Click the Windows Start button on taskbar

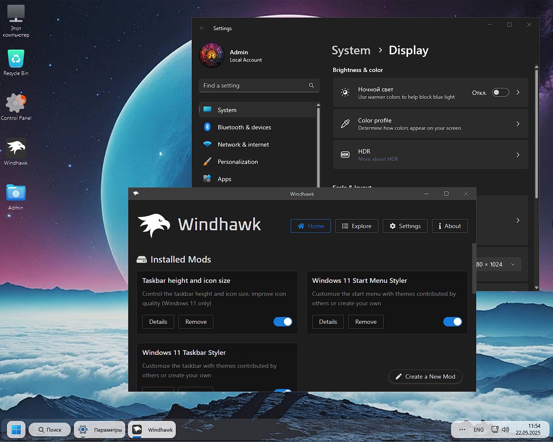click(x=16, y=429)
